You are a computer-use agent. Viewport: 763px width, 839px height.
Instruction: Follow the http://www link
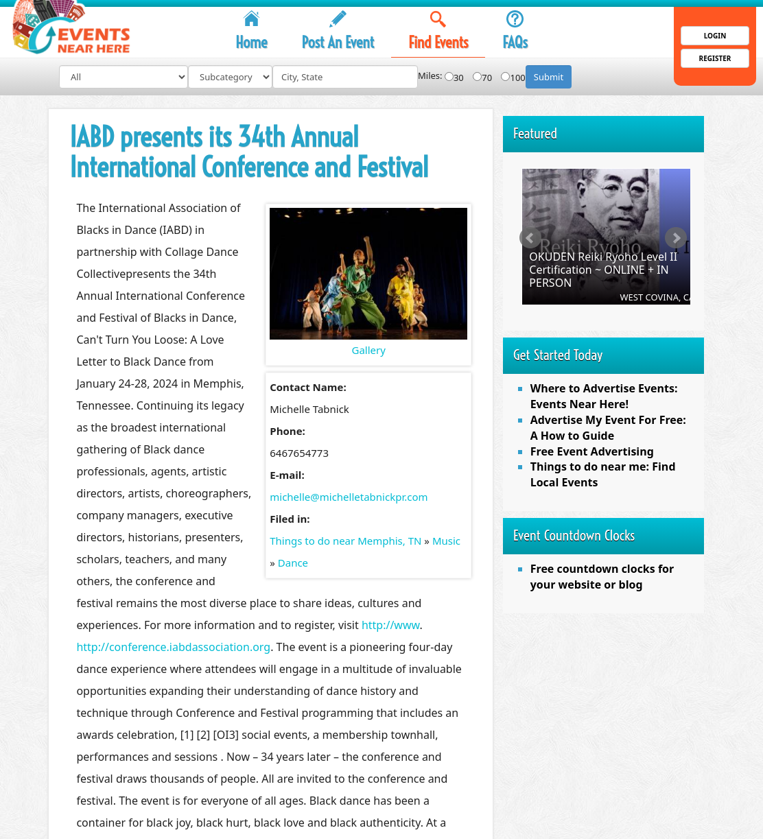(390, 625)
